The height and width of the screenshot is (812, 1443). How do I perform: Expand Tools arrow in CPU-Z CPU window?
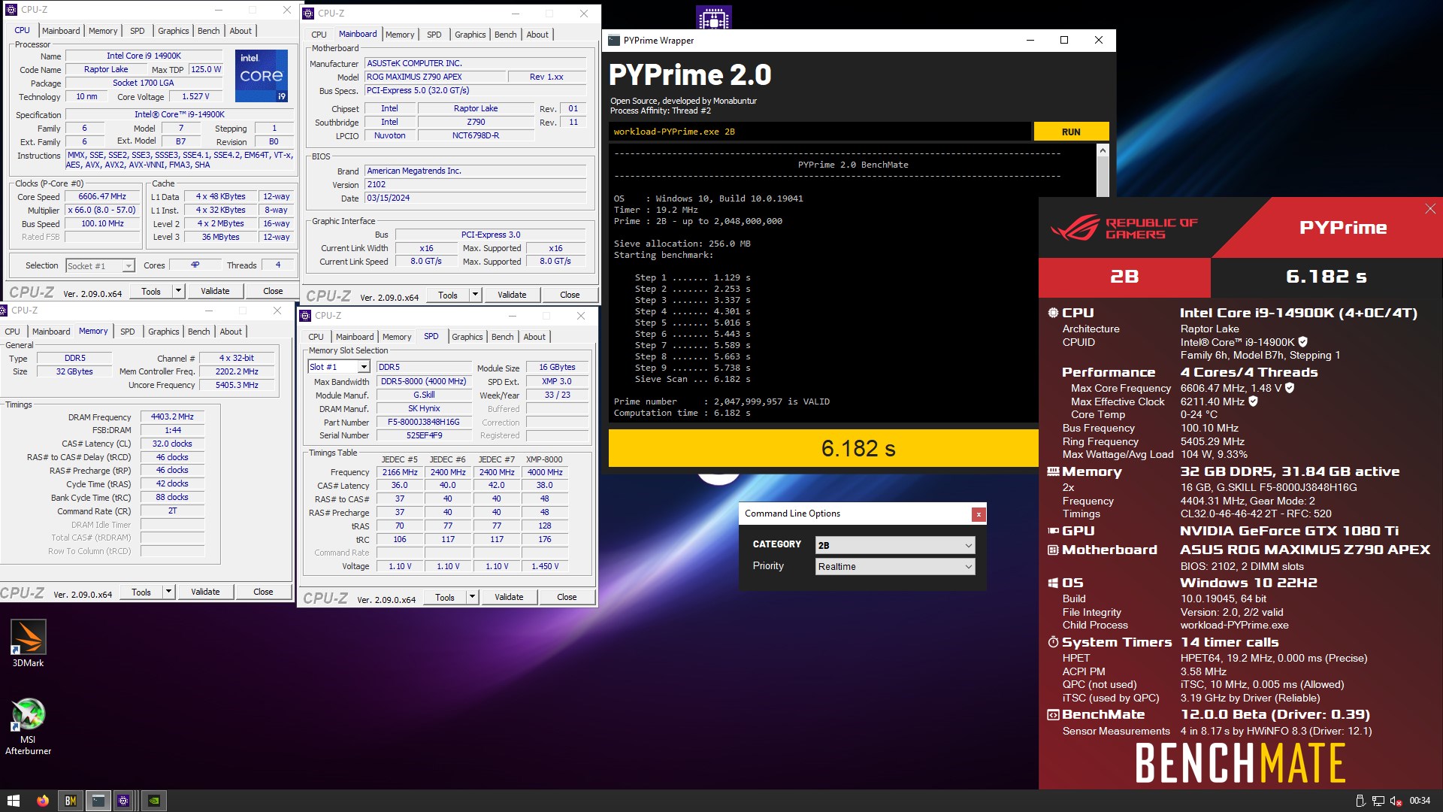(x=178, y=291)
